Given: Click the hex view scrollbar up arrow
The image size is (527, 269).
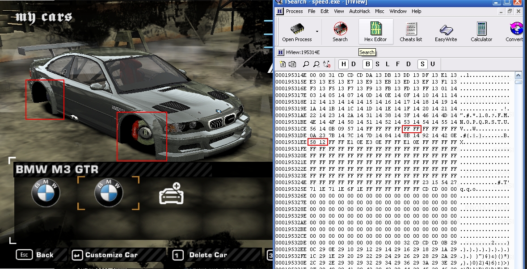Looking at the screenshot, I should pyautogui.click(x=518, y=75).
